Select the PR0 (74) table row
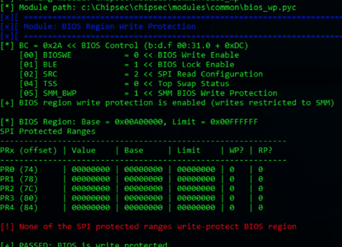 click(x=132, y=169)
